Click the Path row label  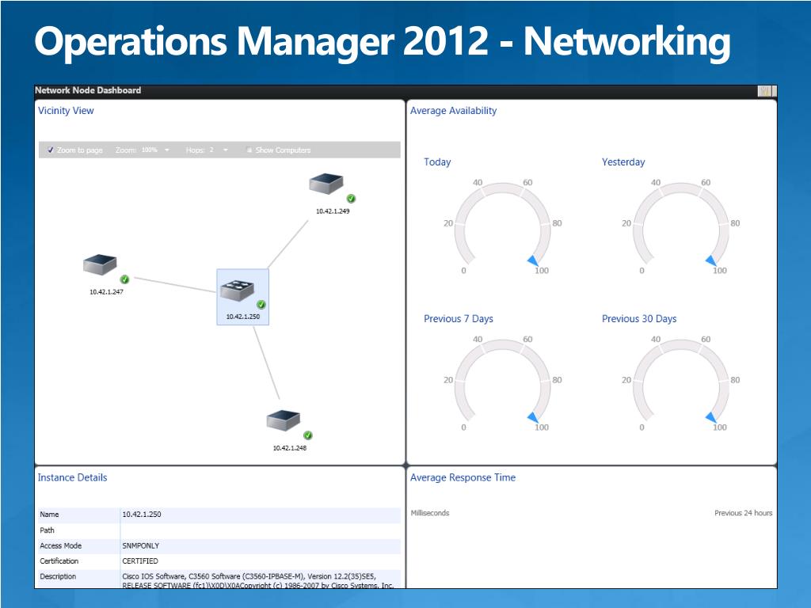[x=47, y=530]
